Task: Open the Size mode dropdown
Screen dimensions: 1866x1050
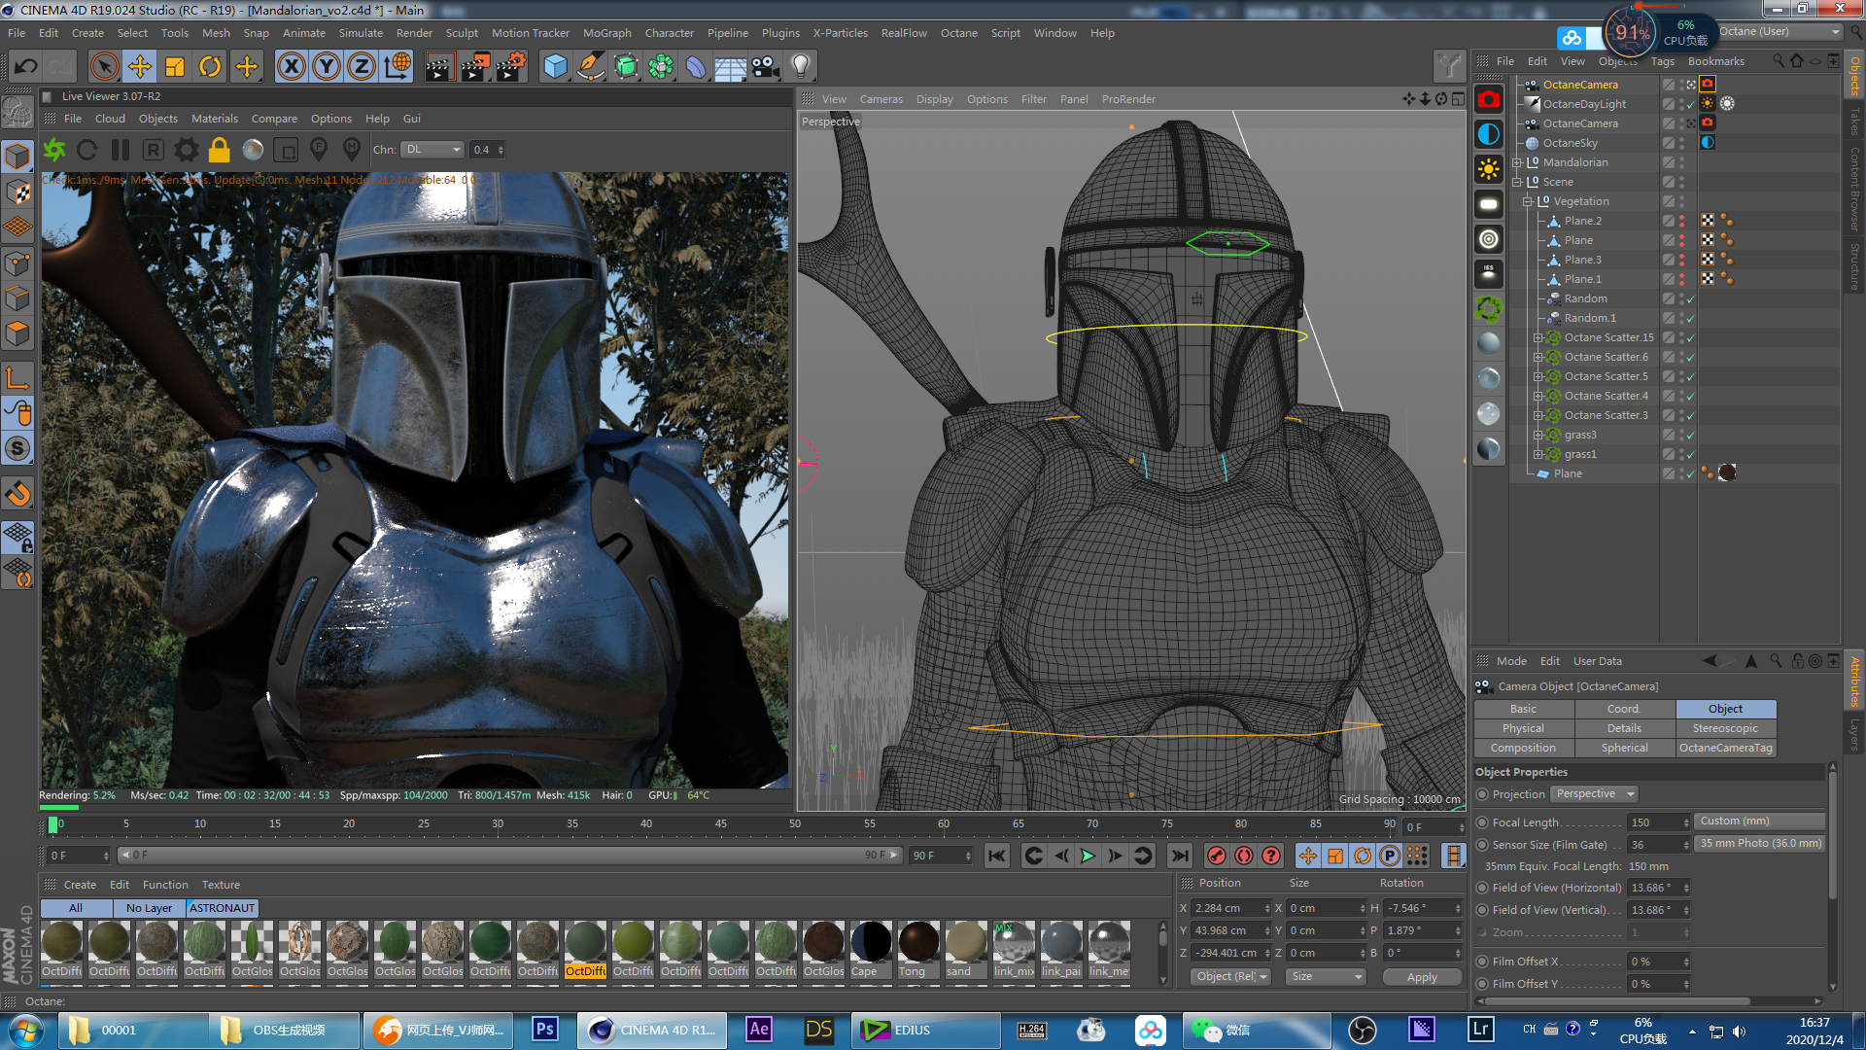Action: click(x=1326, y=977)
